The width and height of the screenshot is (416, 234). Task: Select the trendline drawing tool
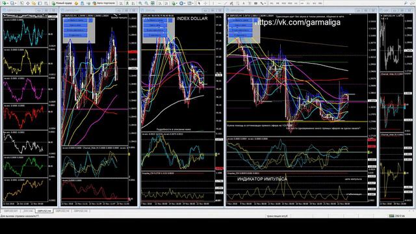click(226, 3)
